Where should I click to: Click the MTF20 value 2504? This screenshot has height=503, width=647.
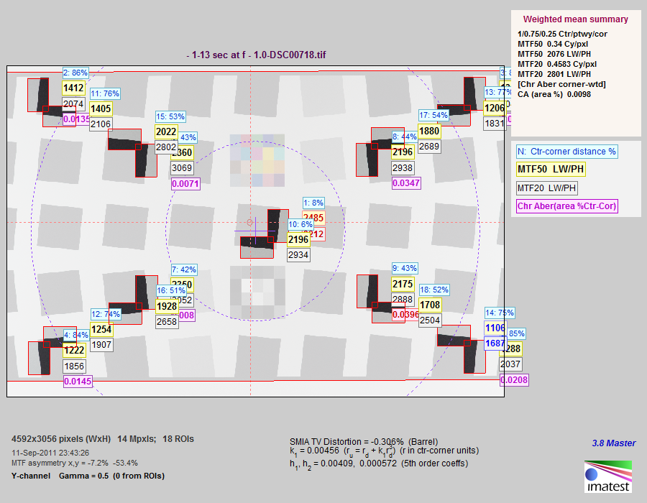point(430,320)
